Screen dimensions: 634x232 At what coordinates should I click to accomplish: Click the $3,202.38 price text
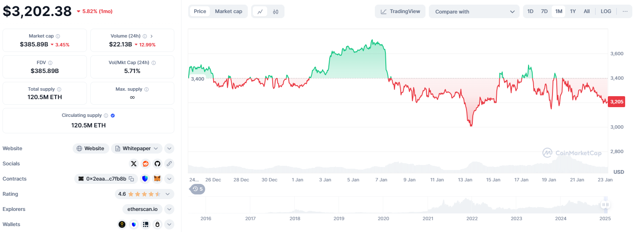click(37, 11)
